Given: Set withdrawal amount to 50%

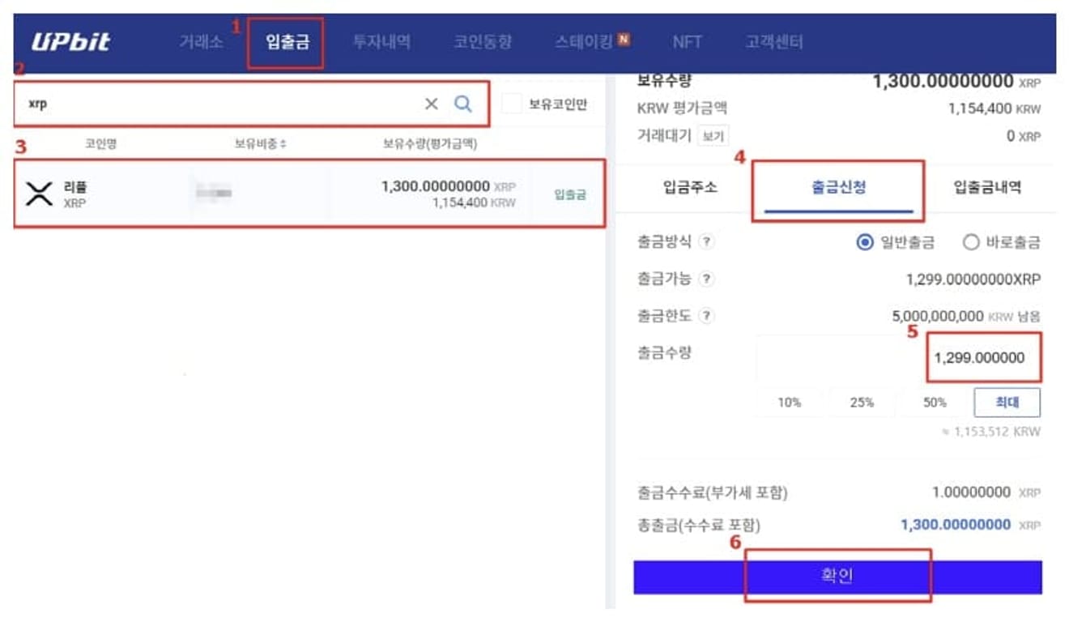Looking at the screenshot, I should 935,403.
